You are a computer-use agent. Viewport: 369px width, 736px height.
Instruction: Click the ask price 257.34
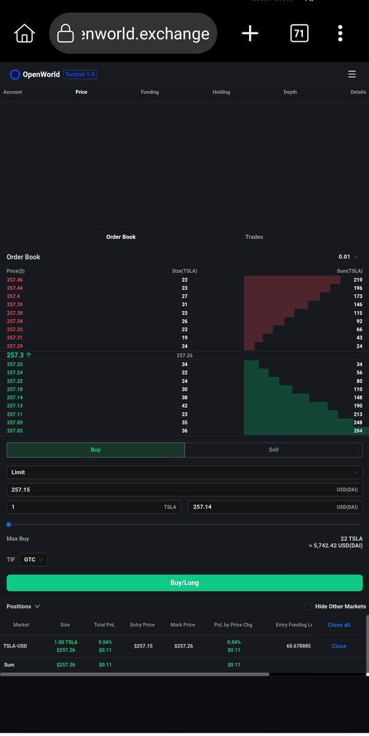pos(15,321)
